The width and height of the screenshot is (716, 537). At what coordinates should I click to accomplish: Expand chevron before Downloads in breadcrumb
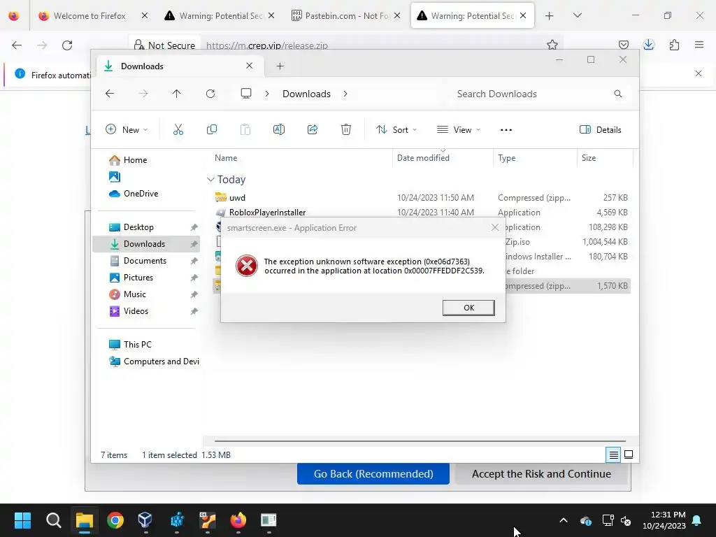267,94
